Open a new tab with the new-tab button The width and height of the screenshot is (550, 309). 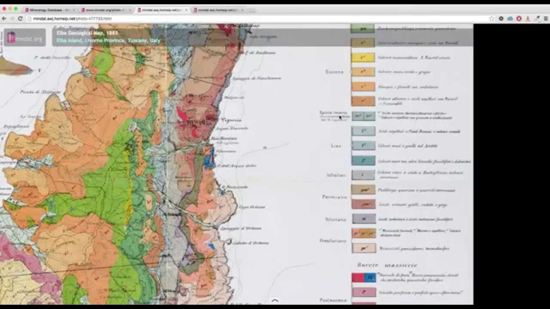coord(251,10)
